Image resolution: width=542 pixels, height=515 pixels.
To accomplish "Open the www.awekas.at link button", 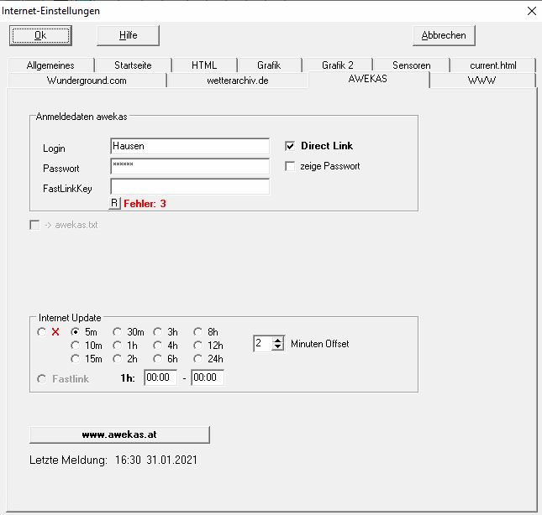I will point(119,434).
